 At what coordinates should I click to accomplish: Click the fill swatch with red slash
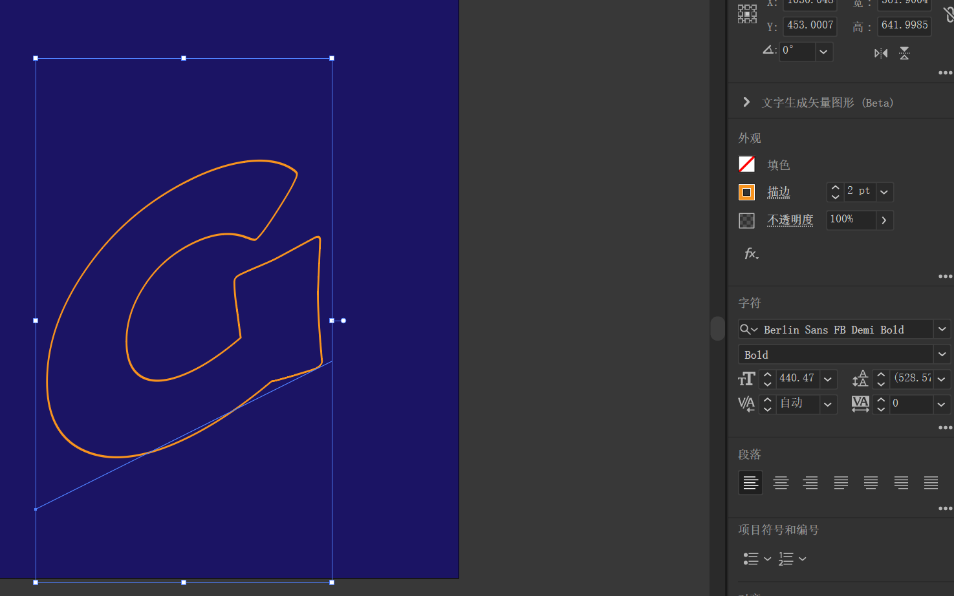[746, 164]
